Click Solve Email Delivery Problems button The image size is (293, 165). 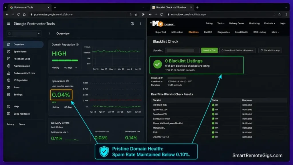point(237,50)
